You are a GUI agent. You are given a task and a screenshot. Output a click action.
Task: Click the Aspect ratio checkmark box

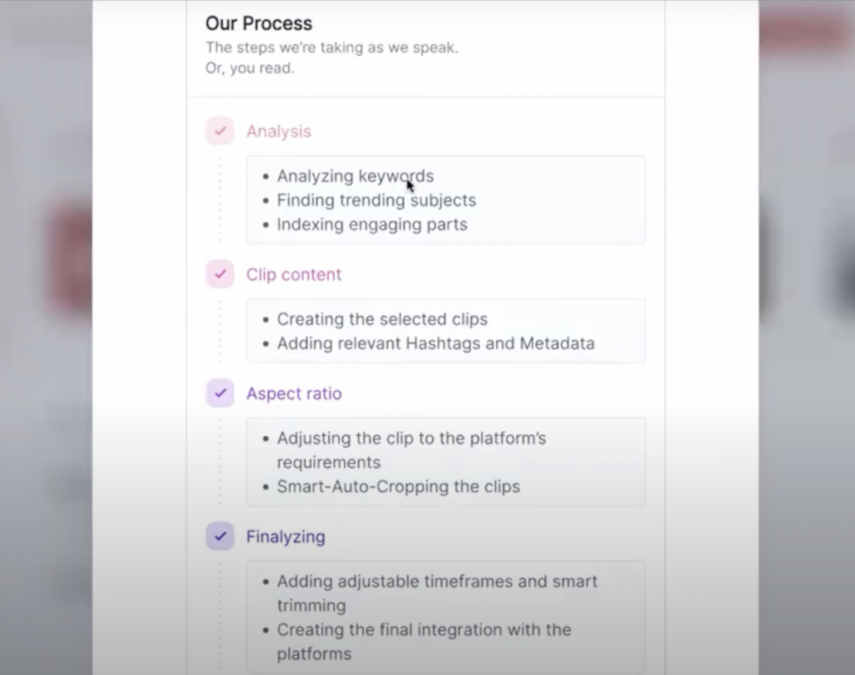coord(220,393)
